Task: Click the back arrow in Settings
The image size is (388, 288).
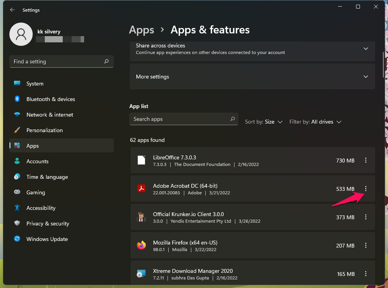Action: [x=12, y=10]
